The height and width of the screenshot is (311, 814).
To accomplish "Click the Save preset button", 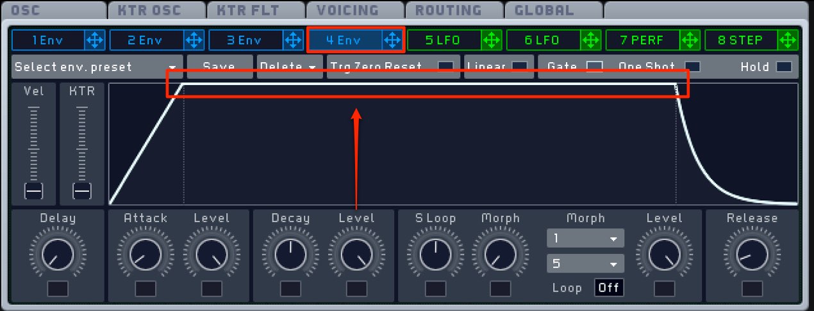I will pos(219,67).
